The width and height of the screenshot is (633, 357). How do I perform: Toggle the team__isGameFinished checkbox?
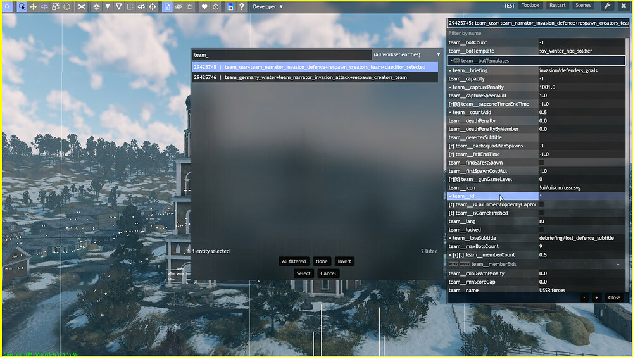(x=541, y=213)
